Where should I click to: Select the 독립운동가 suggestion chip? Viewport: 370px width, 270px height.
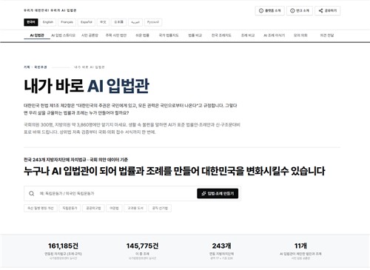pyautogui.click(x=70, y=208)
